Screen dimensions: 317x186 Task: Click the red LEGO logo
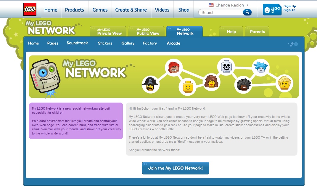pyautogui.click(x=30, y=9)
